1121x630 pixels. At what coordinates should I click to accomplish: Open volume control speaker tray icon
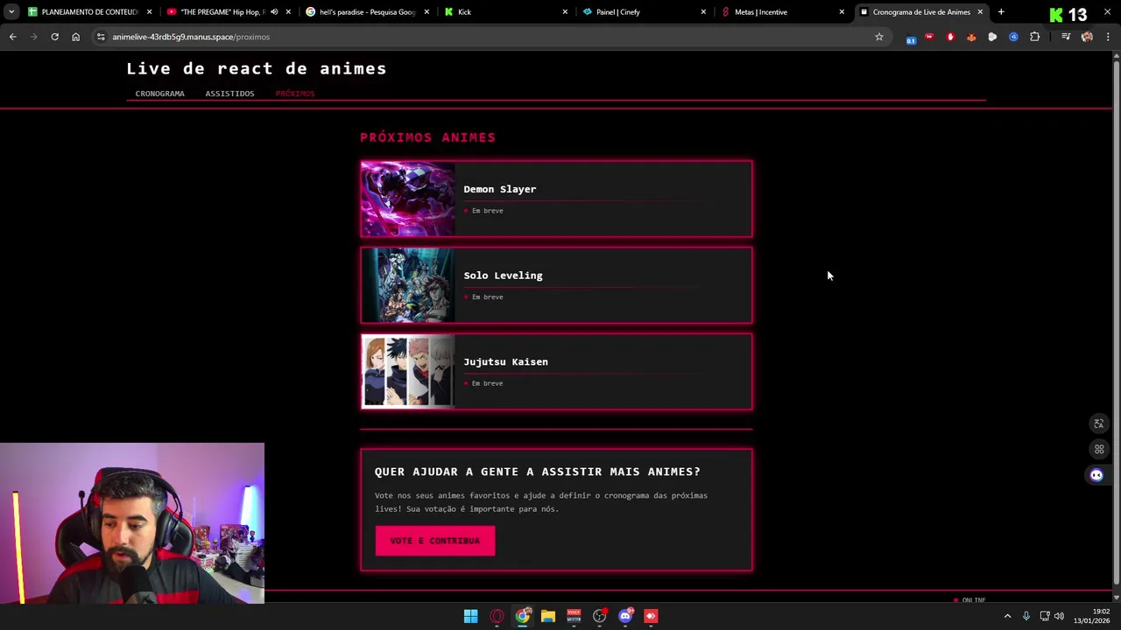click(1059, 616)
